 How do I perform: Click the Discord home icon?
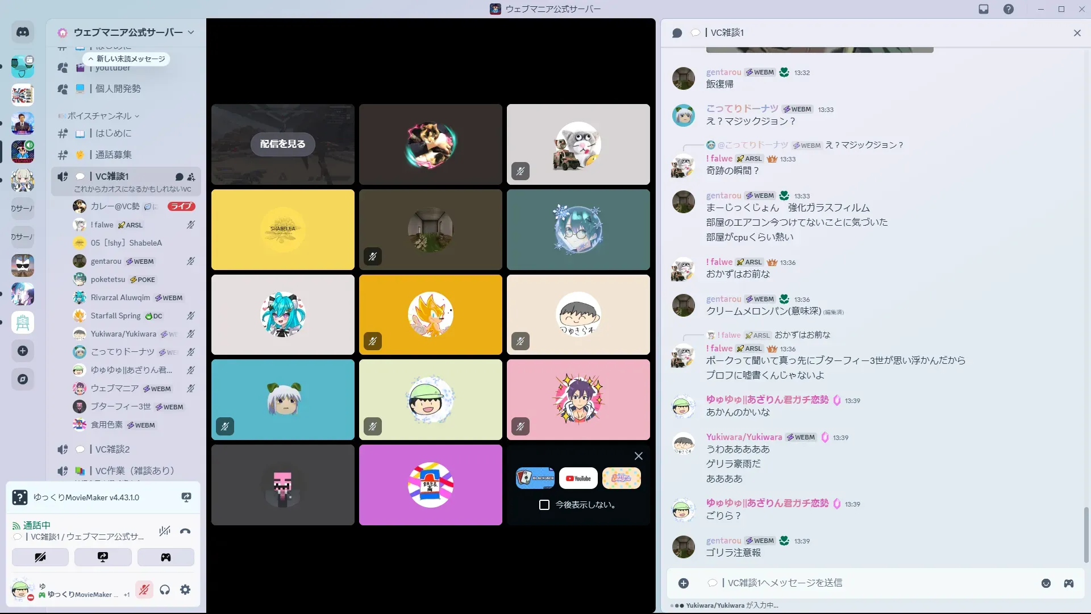click(x=23, y=32)
